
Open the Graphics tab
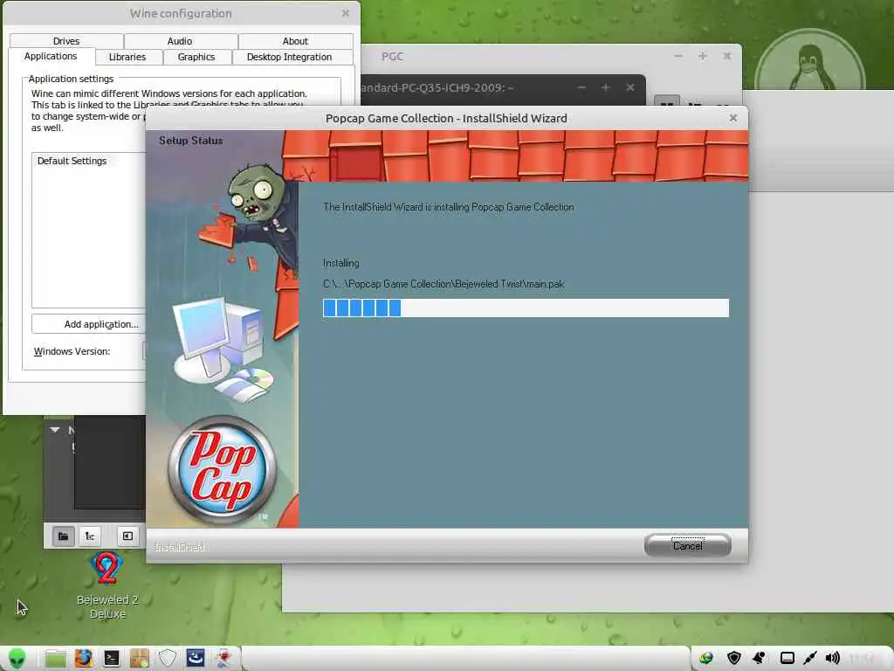coord(196,57)
